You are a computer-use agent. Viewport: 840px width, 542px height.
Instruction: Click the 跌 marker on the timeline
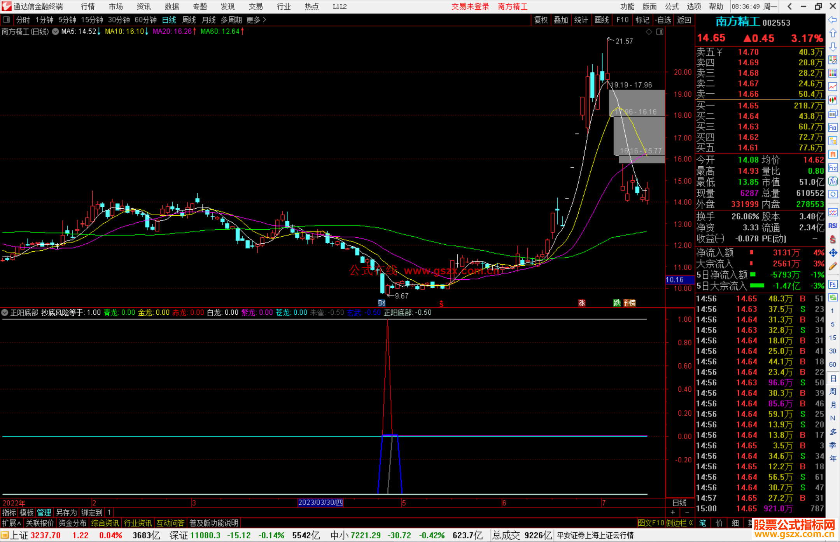617,303
